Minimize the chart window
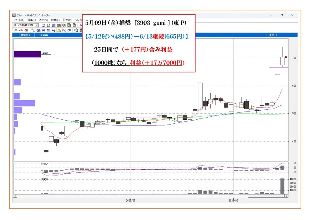This screenshot has width=310, height=220. point(272,15)
